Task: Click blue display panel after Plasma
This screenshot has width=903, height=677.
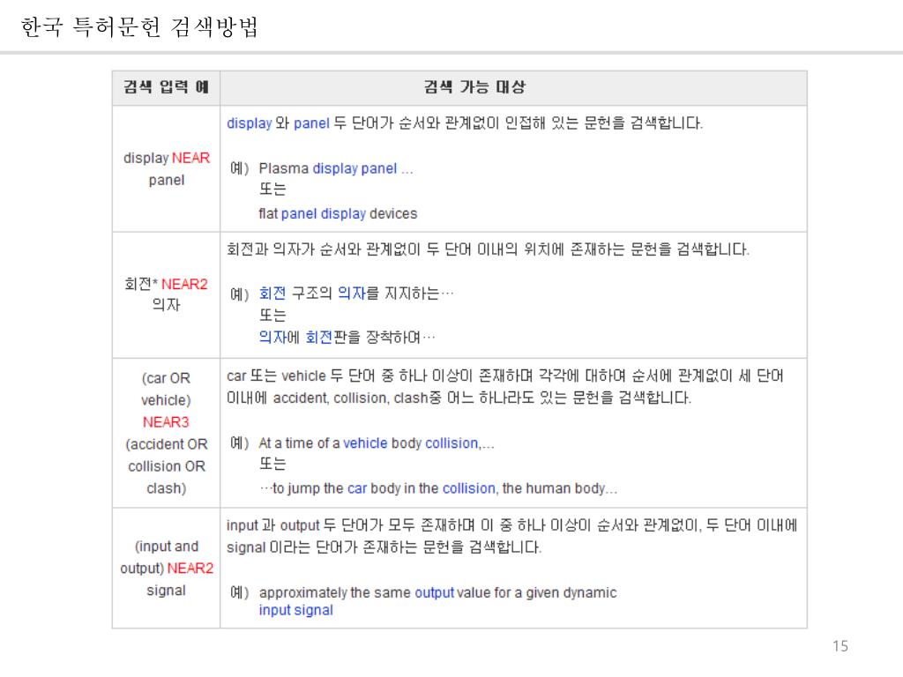Action: pyautogui.click(x=354, y=168)
